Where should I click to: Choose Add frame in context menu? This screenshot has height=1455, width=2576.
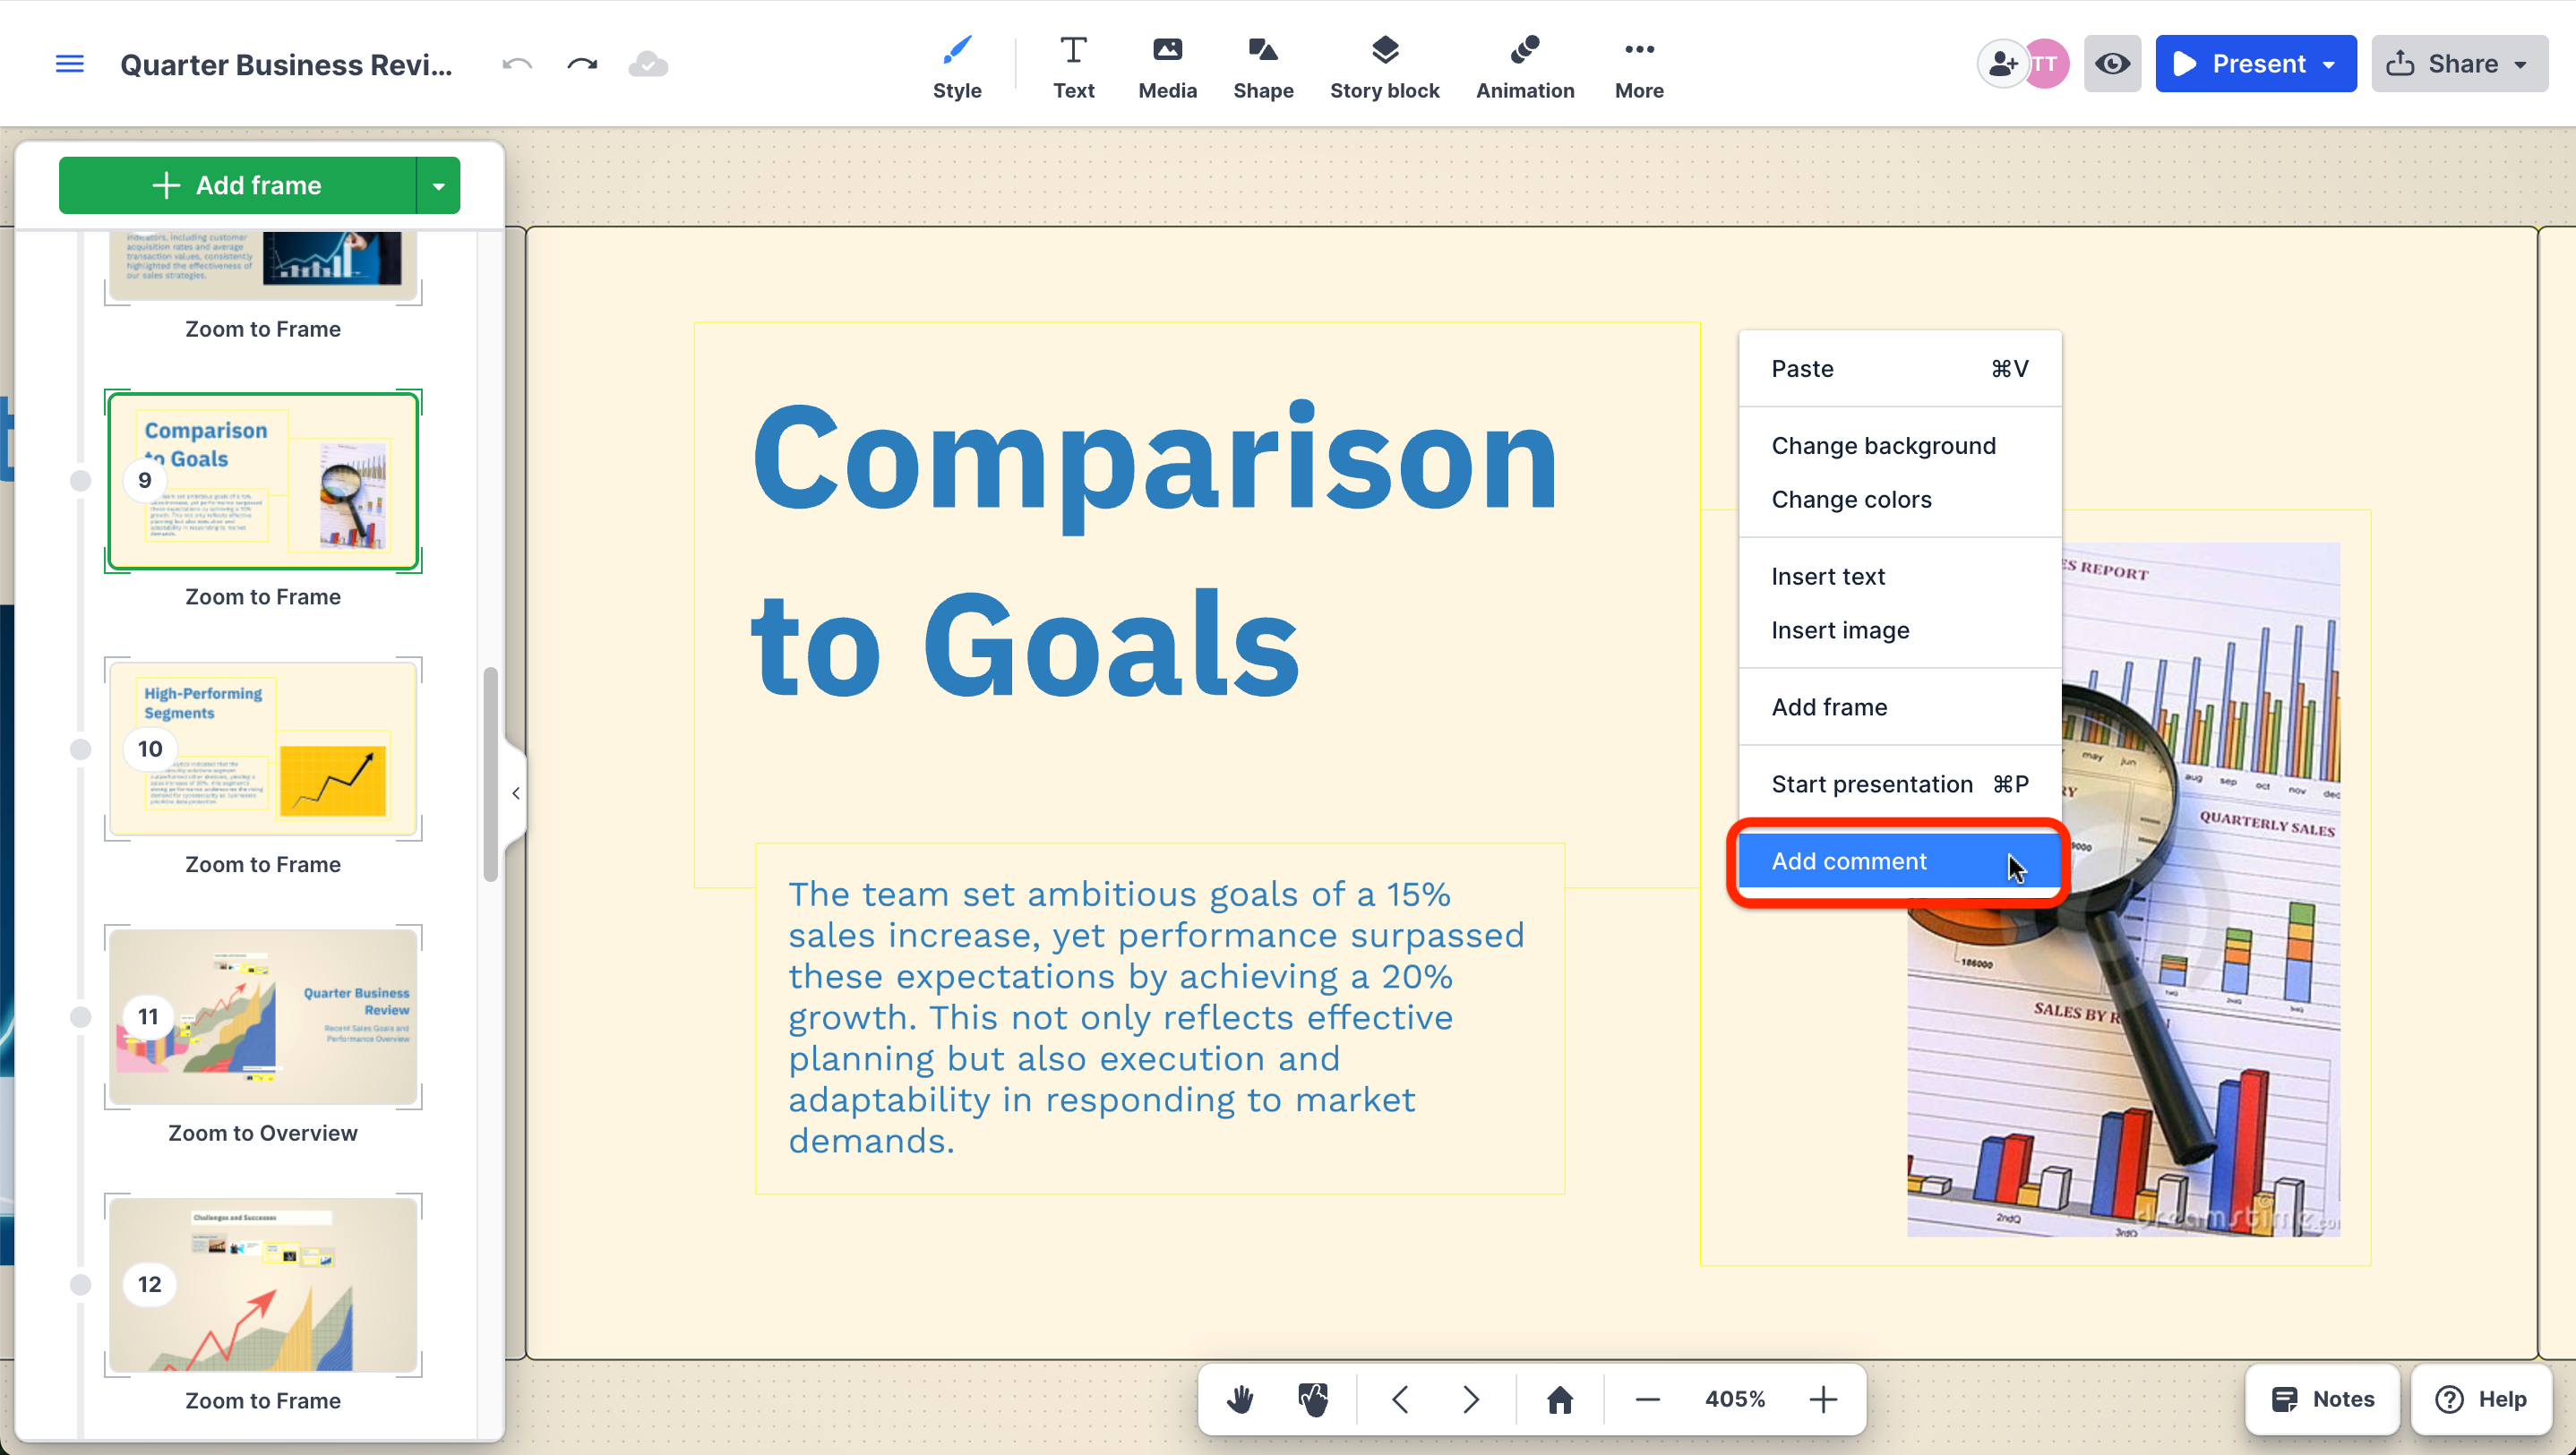[1900, 708]
